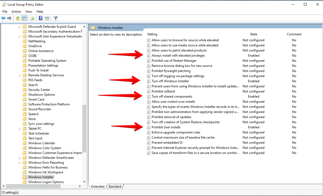Select the 'Turn off Windows Installer' setting
Viewport: 323px width, 196px height.
pyautogui.click(x=170, y=81)
